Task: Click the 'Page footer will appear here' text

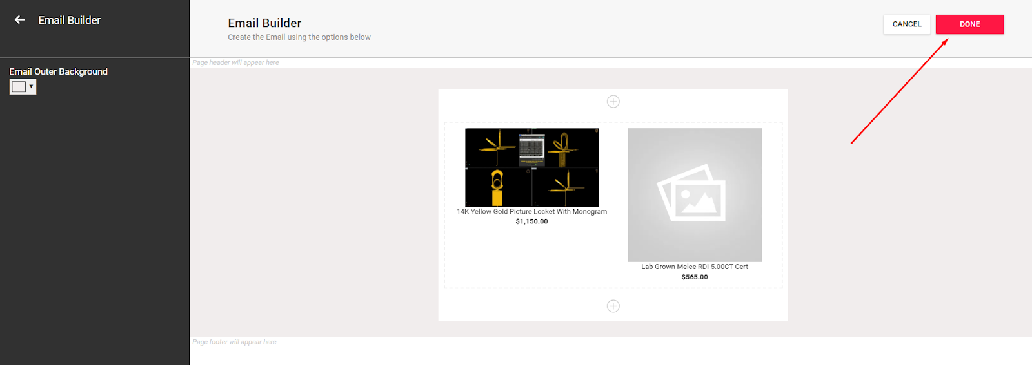Action: 234,342
